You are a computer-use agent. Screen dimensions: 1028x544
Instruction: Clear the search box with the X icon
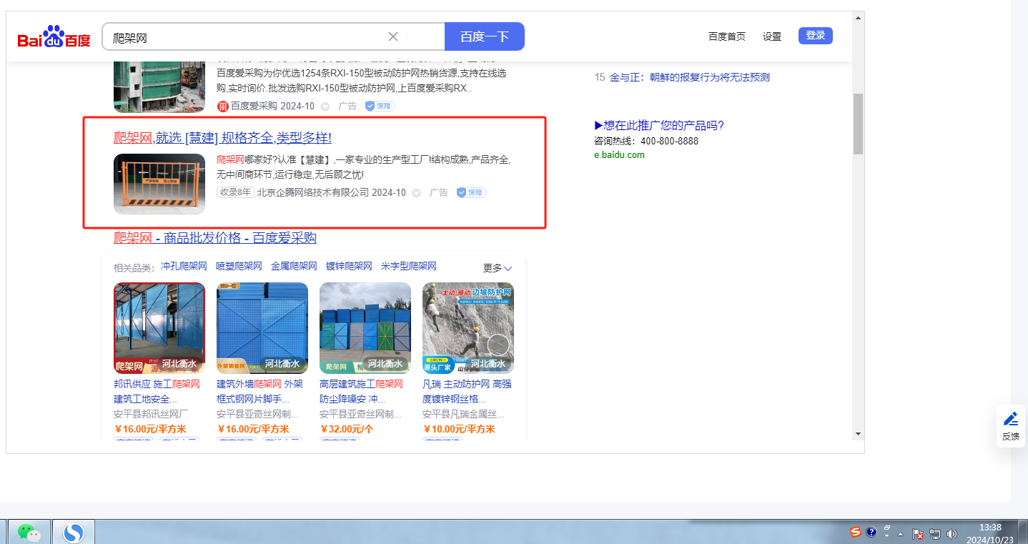393,36
